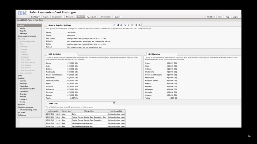Open the Report tab
This screenshot has height=144, width=257.
(x=46, y=17)
